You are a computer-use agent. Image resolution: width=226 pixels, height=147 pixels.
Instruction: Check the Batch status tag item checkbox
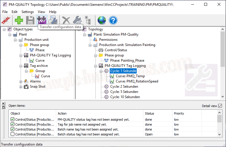(13, 134)
